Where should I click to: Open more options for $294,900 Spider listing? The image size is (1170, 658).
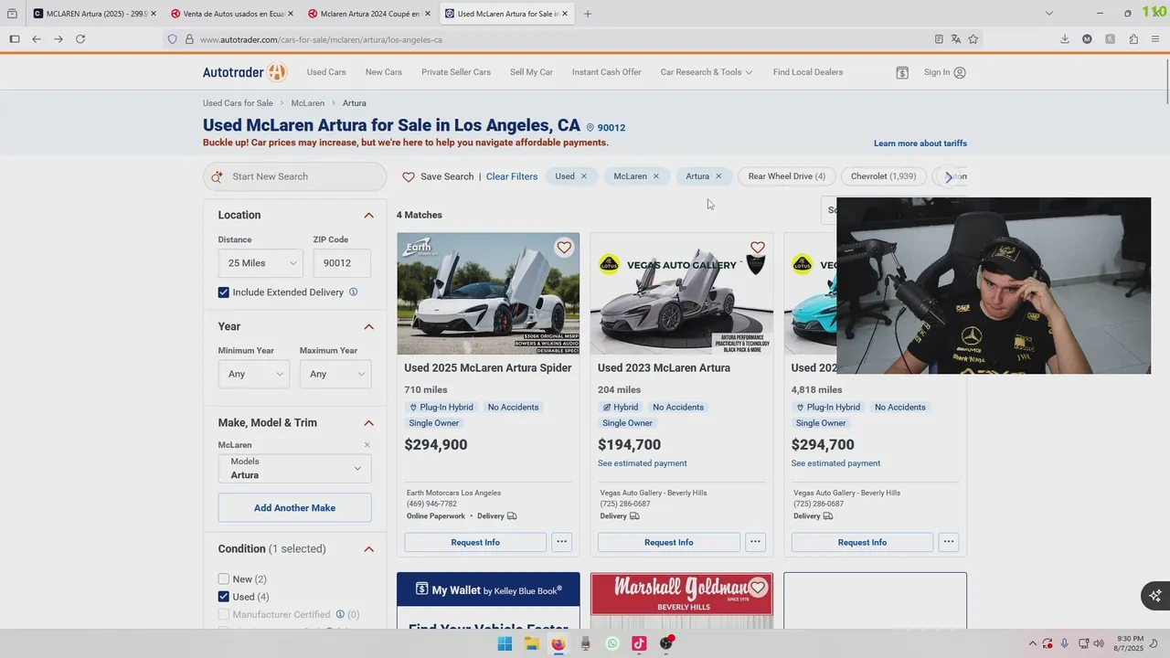562,542
